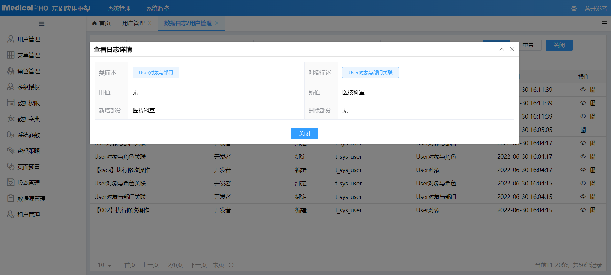Open the 系统监控 top menu
This screenshot has width=611, height=275.
[x=157, y=8]
